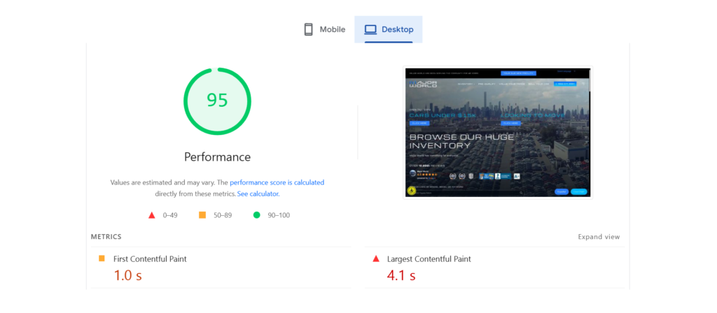Open the Major World page screenshot thumbnail

click(x=497, y=132)
